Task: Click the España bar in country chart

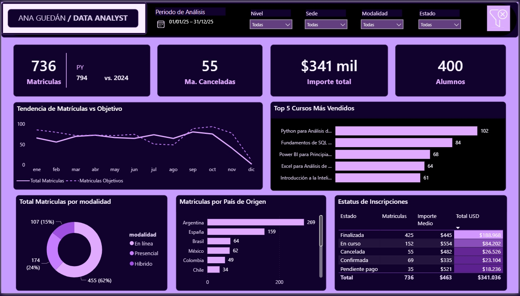Action: (236, 232)
